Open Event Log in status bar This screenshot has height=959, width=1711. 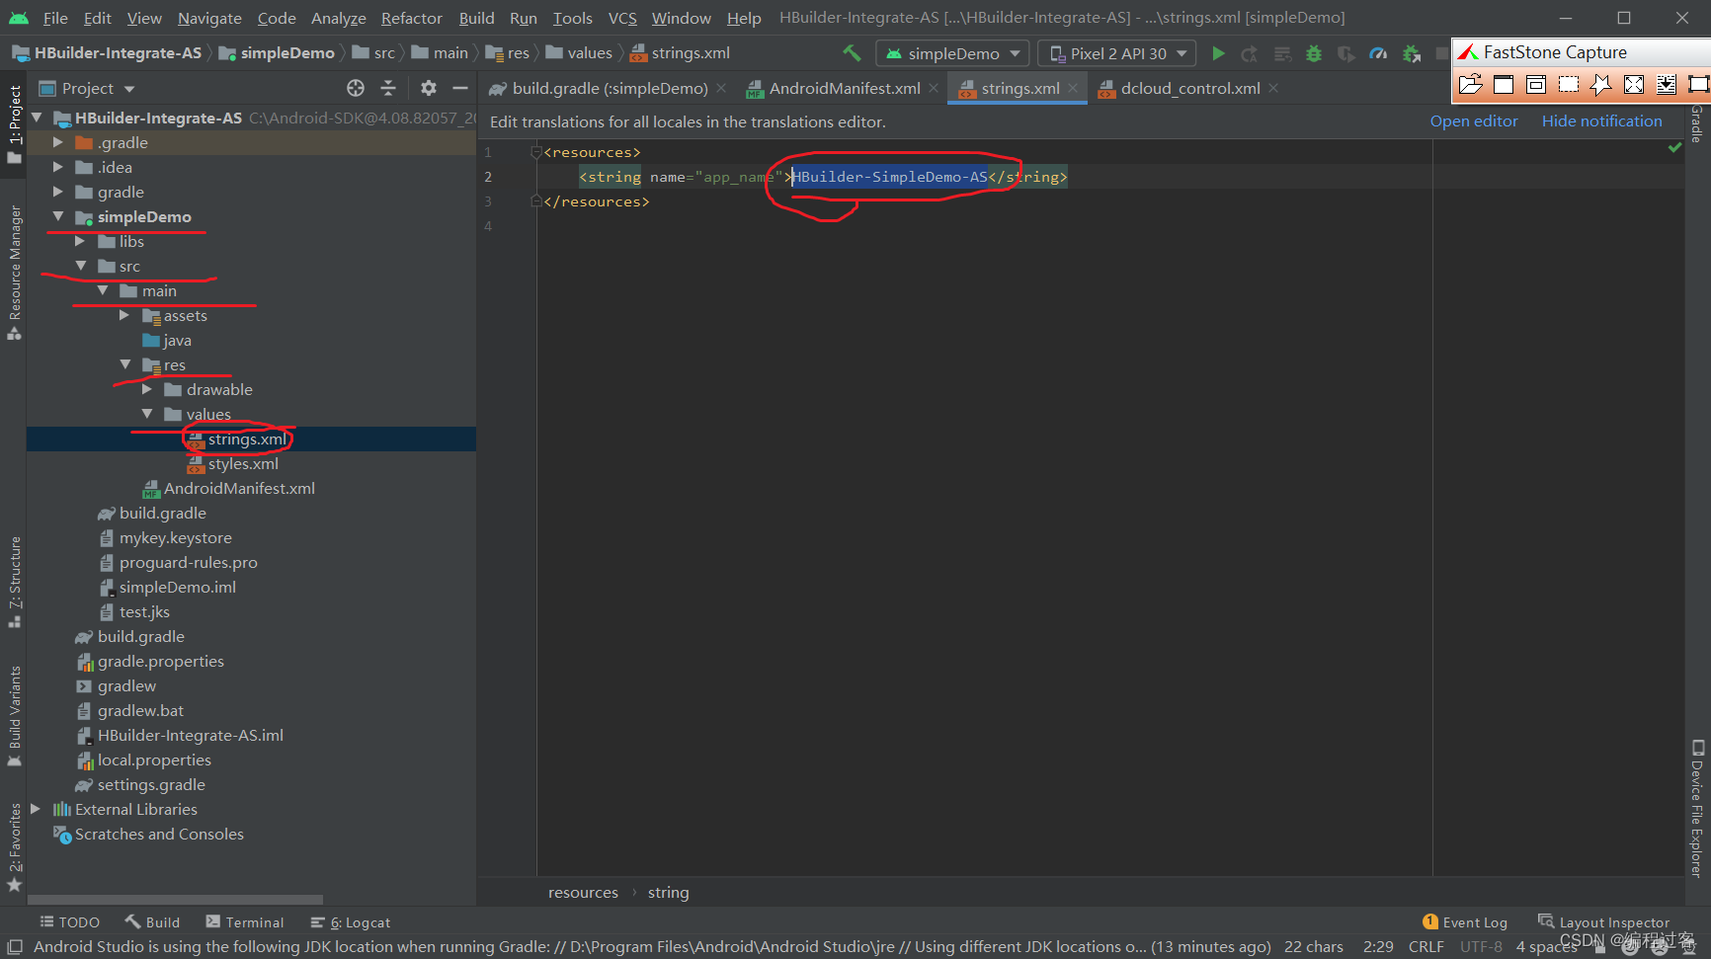coord(1465,922)
